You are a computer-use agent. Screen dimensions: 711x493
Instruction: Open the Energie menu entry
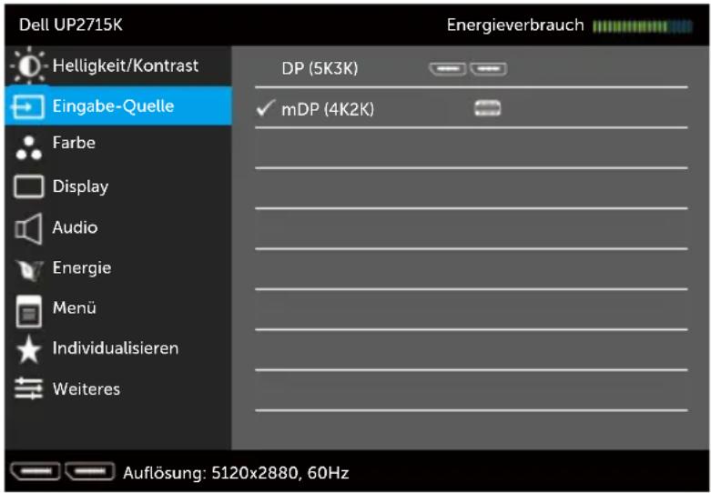tap(118, 267)
